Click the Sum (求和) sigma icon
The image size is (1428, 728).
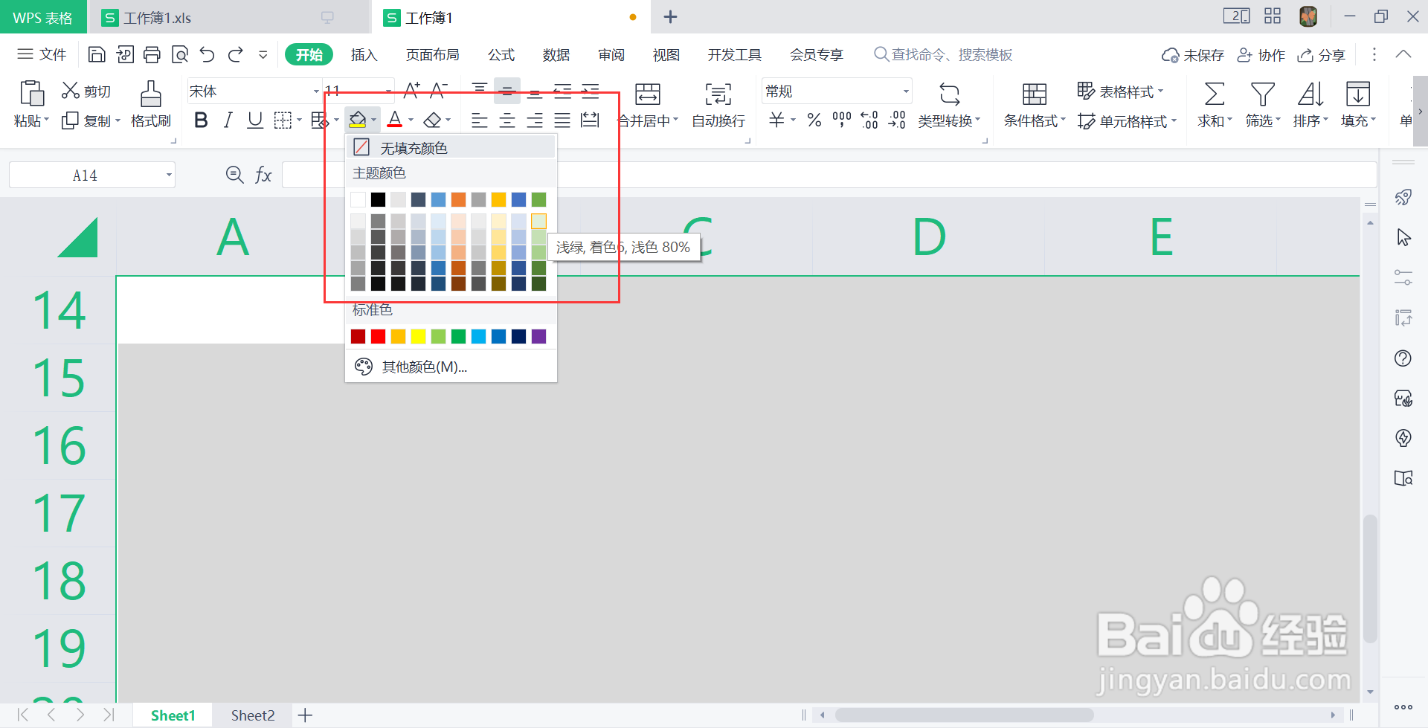1214,94
